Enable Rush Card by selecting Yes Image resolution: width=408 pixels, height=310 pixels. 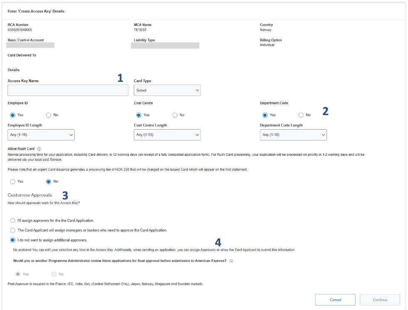13,181
